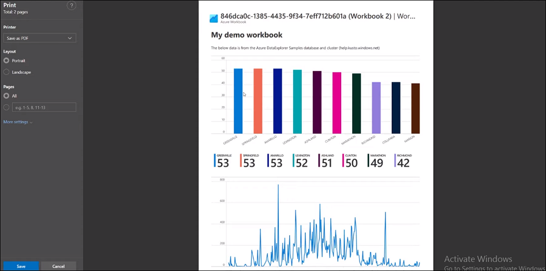Viewport: 546px width, 271px height.
Task: Click the teal Lexington bar in chart
Action: (297, 101)
